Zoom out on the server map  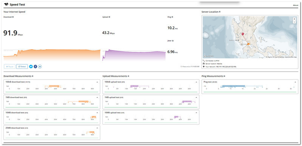294,22
